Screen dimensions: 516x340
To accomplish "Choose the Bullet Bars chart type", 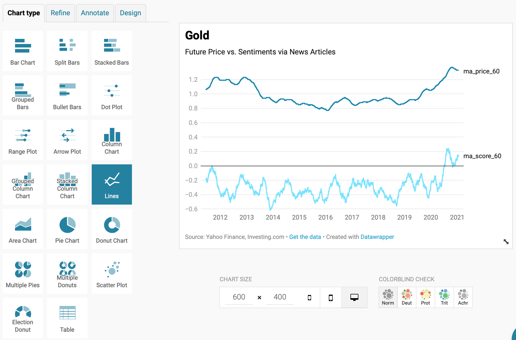I will click(67, 95).
